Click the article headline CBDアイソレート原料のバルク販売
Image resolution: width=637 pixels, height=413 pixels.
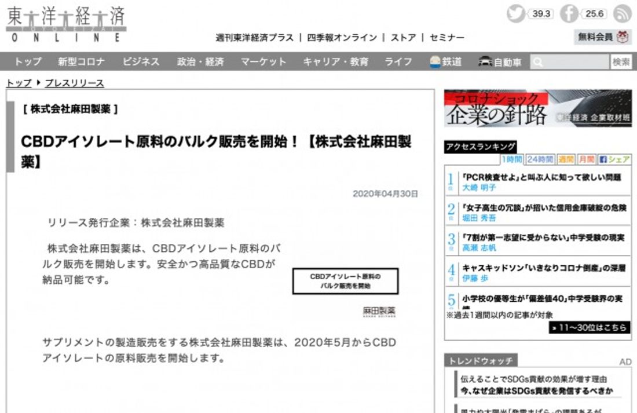[x=216, y=152]
